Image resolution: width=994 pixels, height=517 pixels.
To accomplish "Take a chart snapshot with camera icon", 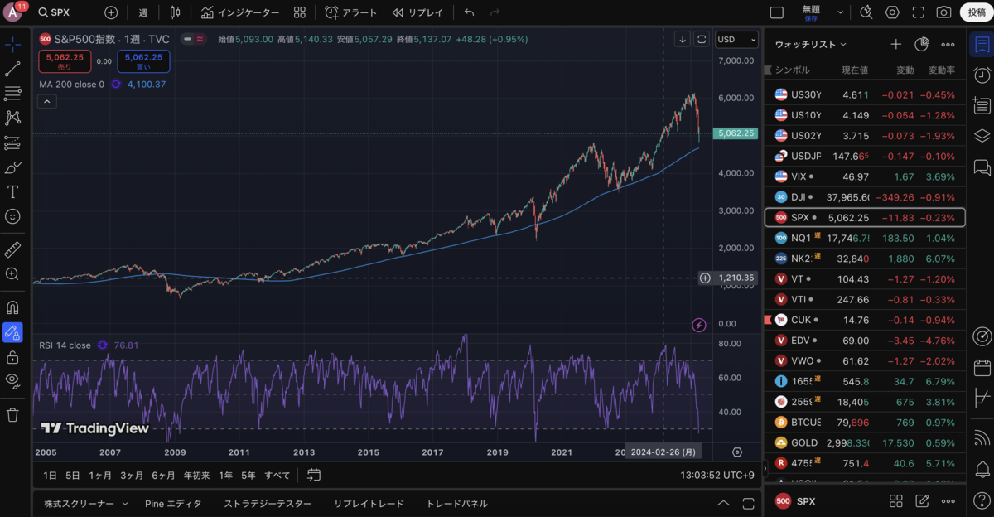I will coord(943,12).
